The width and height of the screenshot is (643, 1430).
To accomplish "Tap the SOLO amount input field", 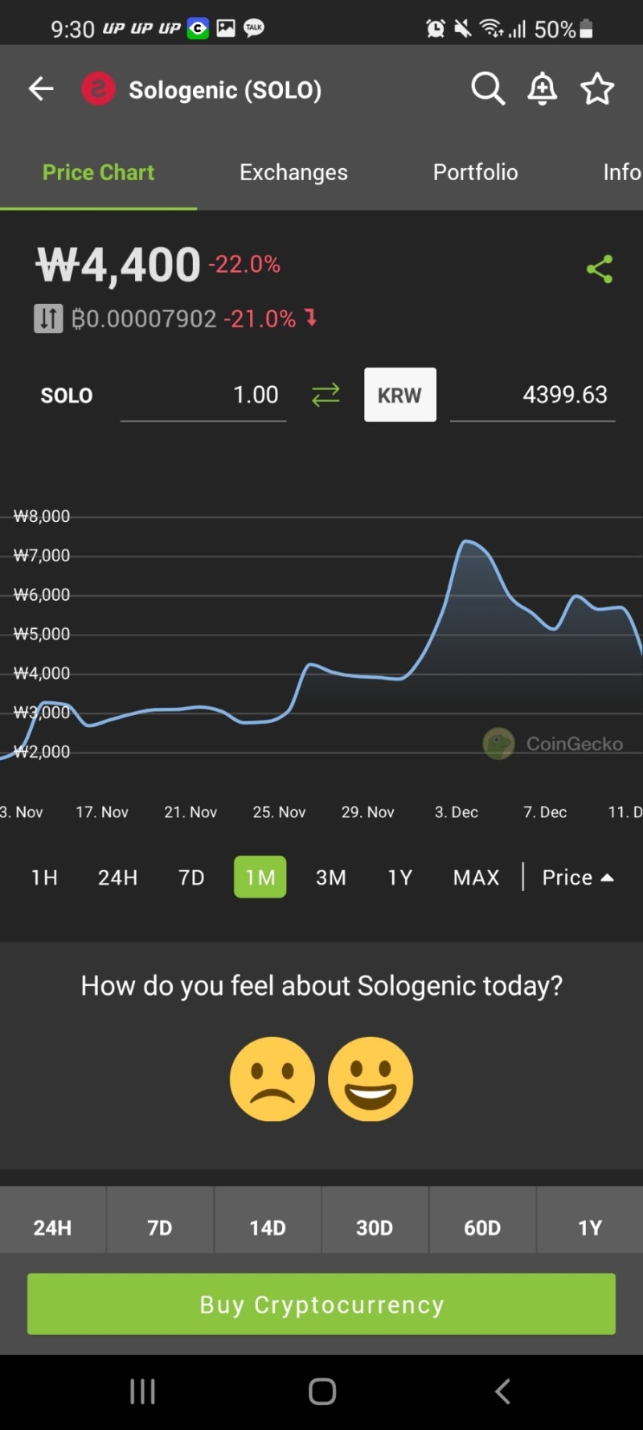I will coord(203,395).
